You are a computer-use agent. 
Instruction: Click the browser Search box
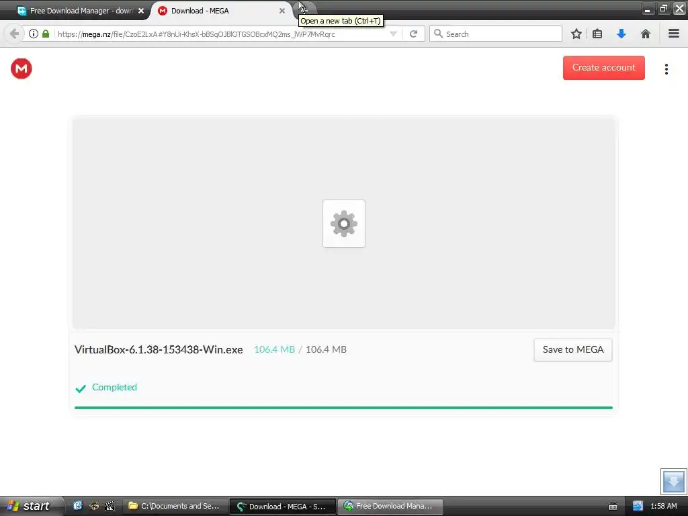496,34
